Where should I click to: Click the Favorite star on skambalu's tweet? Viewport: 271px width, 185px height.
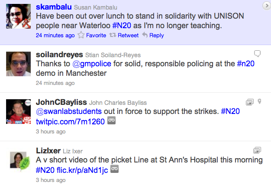click(81, 36)
